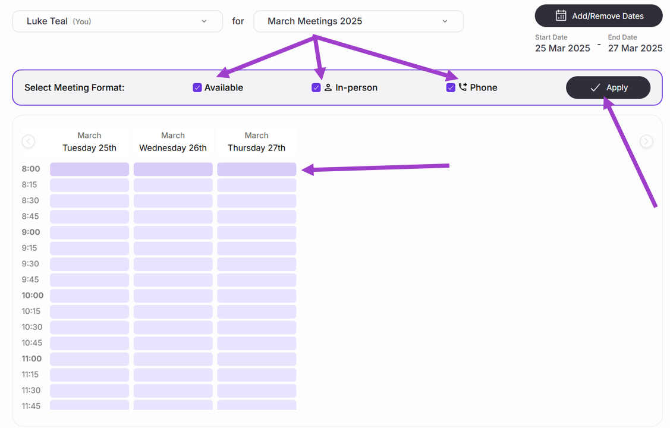This screenshot has width=670, height=434.
Task: Click the End Date 27 Mar 2025 field
Action: tap(635, 48)
